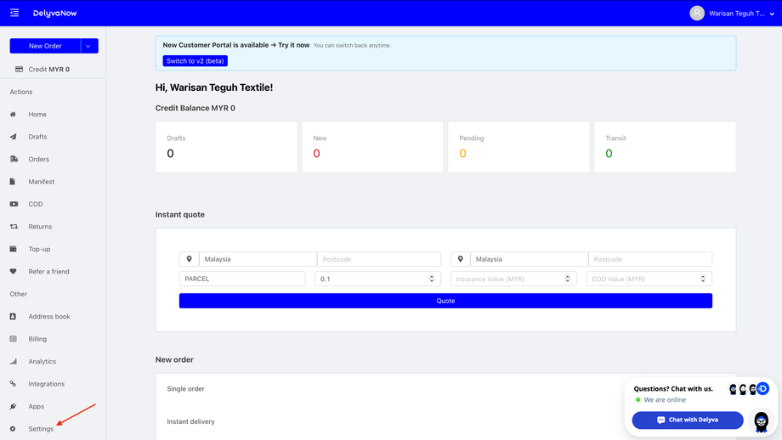The height and width of the screenshot is (440, 782).
Task: Click the Insurance Value stepper arrows
Action: pos(568,279)
